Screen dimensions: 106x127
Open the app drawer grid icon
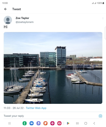[9, 123]
